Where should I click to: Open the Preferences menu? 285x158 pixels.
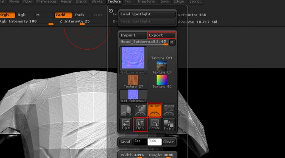[x=47, y=2]
